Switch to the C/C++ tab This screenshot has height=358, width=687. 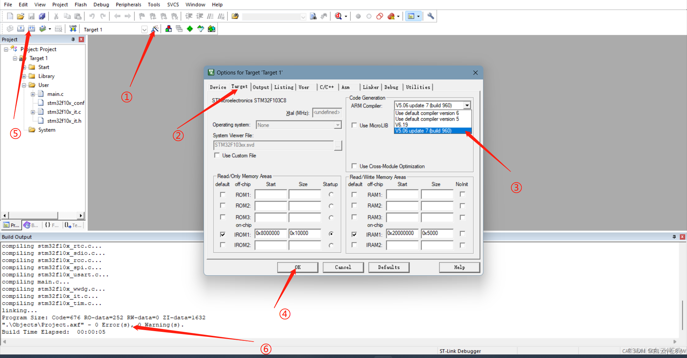click(327, 87)
